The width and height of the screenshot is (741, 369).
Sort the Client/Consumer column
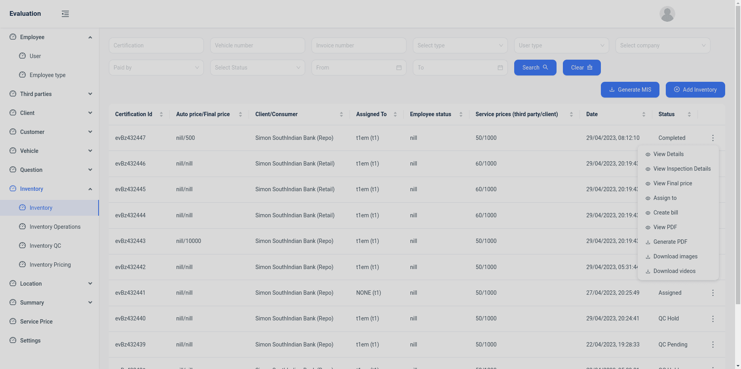tap(341, 114)
